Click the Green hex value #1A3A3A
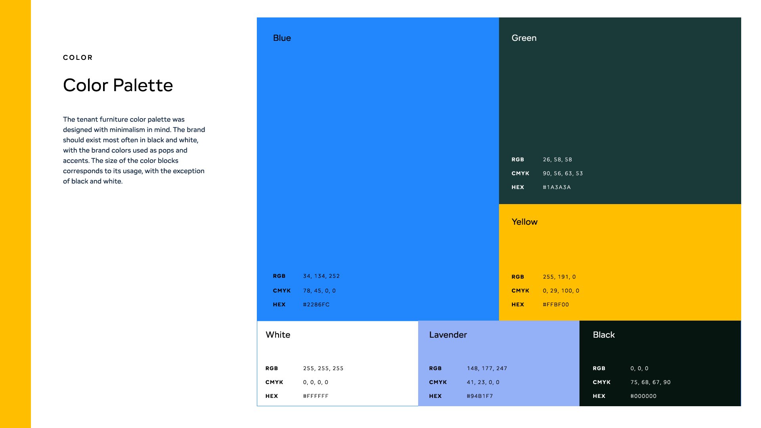This screenshot has width=761, height=428. click(x=556, y=187)
